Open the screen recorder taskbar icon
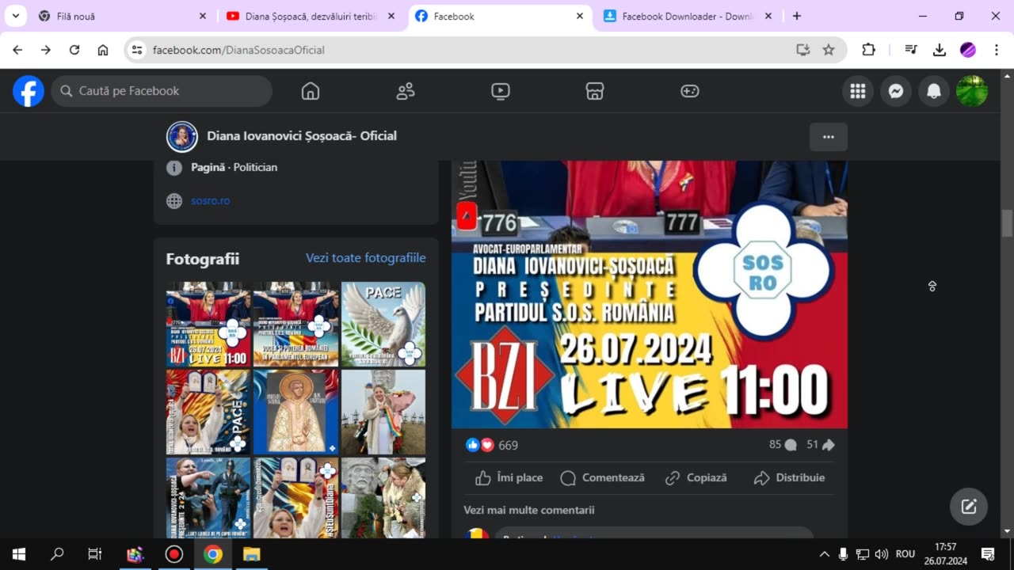This screenshot has width=1014, height=570. point(173,554)
